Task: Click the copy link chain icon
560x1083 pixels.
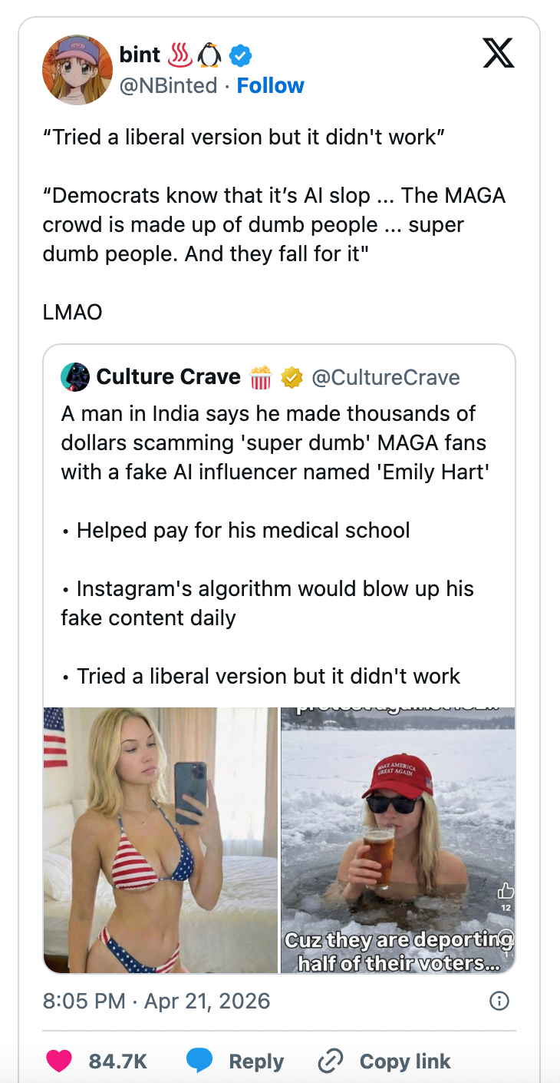Action: [331, 1061]
